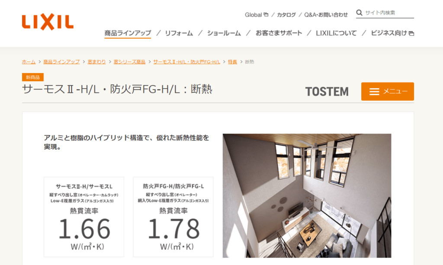Open the Global link
This screenshot has height=265, width=443.
point(254,15)
